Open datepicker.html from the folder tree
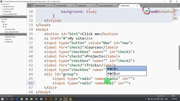The height and width of the screenshot is (101, 180). coord(10,37)
